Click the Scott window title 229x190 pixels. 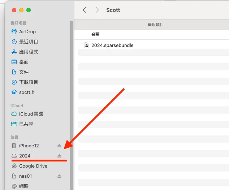pyautogui.click(x=113, y=10)
